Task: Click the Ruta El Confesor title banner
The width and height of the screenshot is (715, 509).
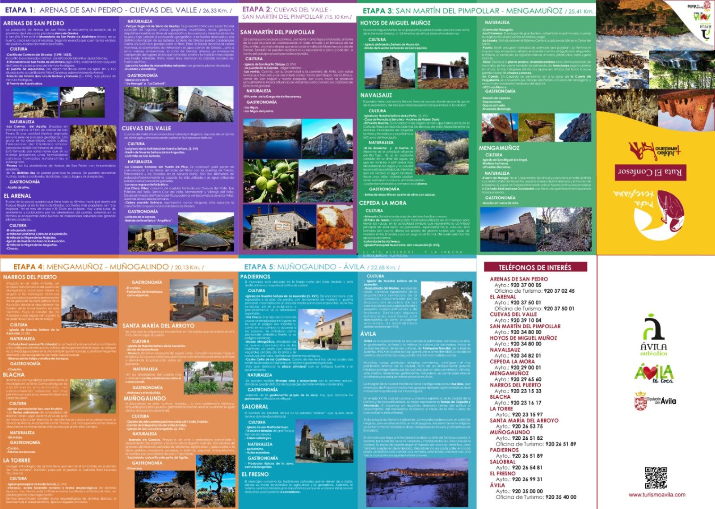Action: point(650,172)
